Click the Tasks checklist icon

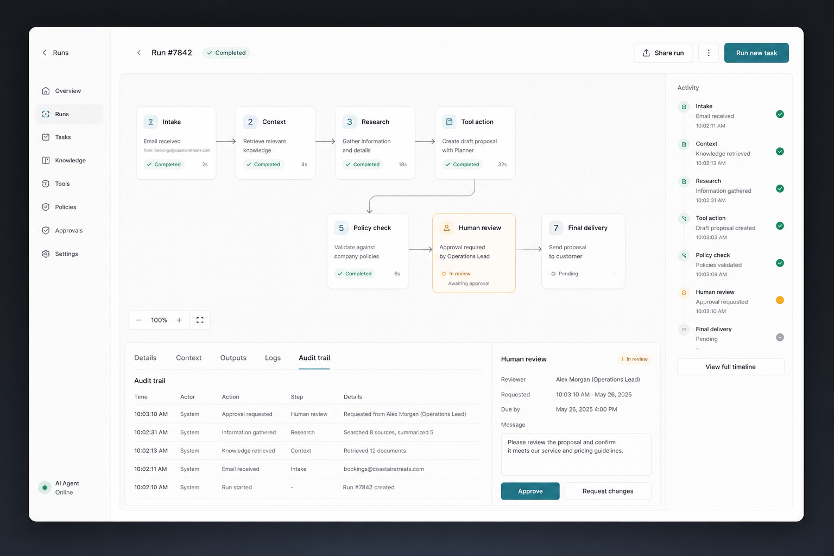(x=46, y=137)
